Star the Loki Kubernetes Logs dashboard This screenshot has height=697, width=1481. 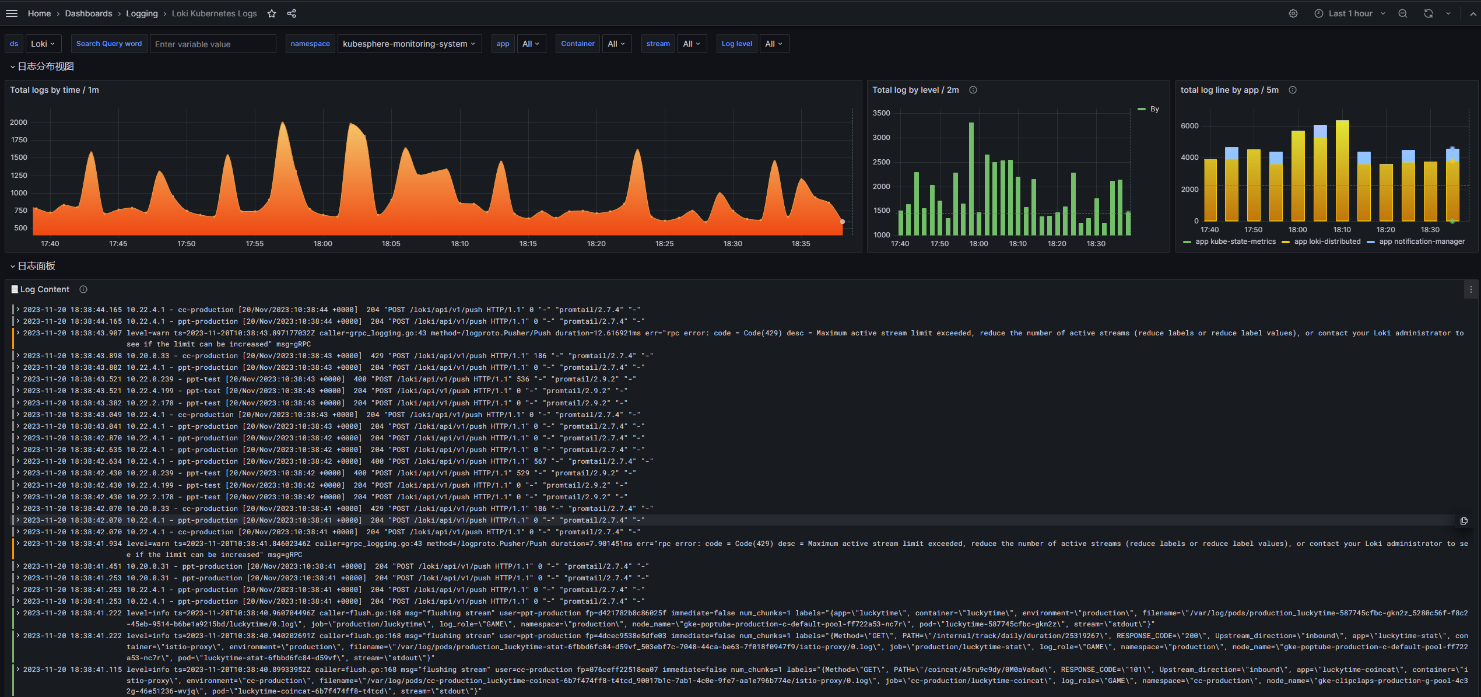[272, 13]
